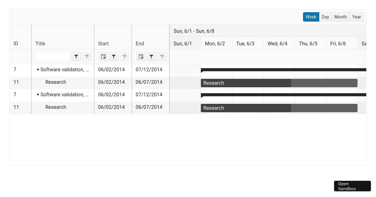Open the End date calendar picker

(141, 57)
